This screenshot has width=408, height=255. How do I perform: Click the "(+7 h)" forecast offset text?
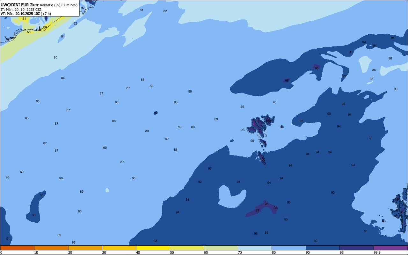pyautogui.click(x=46, y=14)
